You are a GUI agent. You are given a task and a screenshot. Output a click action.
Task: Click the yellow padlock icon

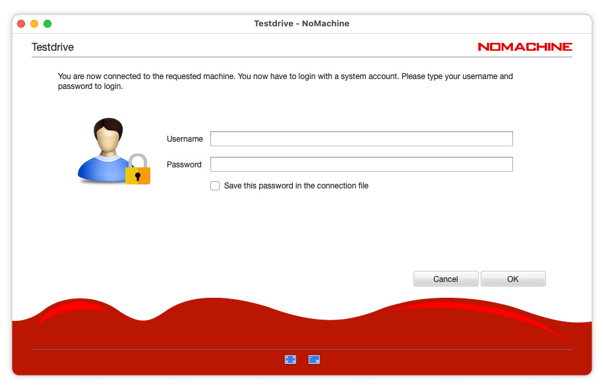click(x=138, y=171)
